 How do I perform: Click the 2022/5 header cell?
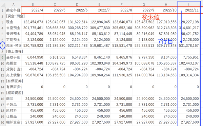pyautogui.click(x=55, y=10)
